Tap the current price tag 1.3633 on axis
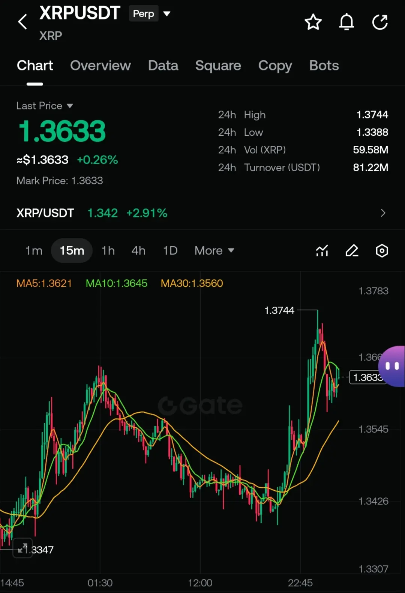This screenshot has height=593, width=405. [x=367, y=377]
